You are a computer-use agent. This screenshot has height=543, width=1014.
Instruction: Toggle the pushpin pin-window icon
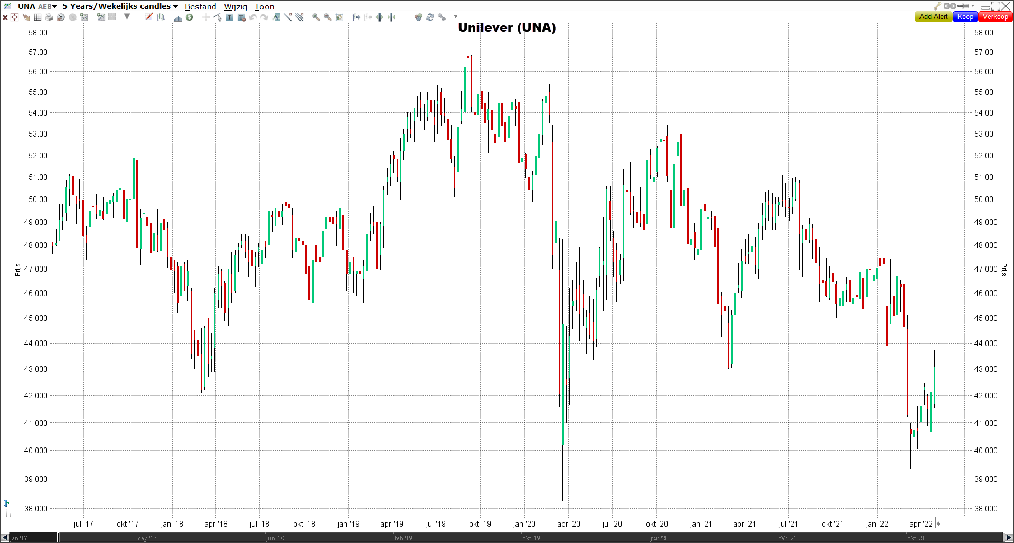coord(963,6)
